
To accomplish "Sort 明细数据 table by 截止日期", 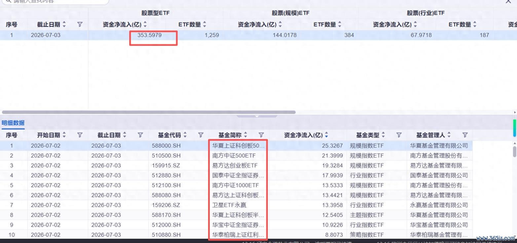I will [125, 135].
